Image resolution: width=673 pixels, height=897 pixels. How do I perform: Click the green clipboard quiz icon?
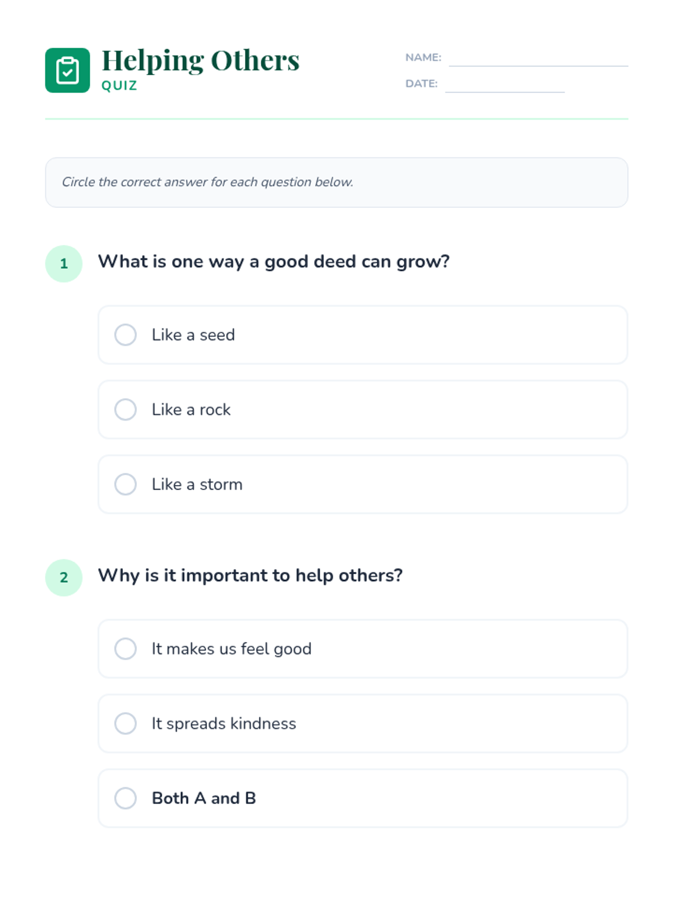pyautogui.click(x=67, y=70)
